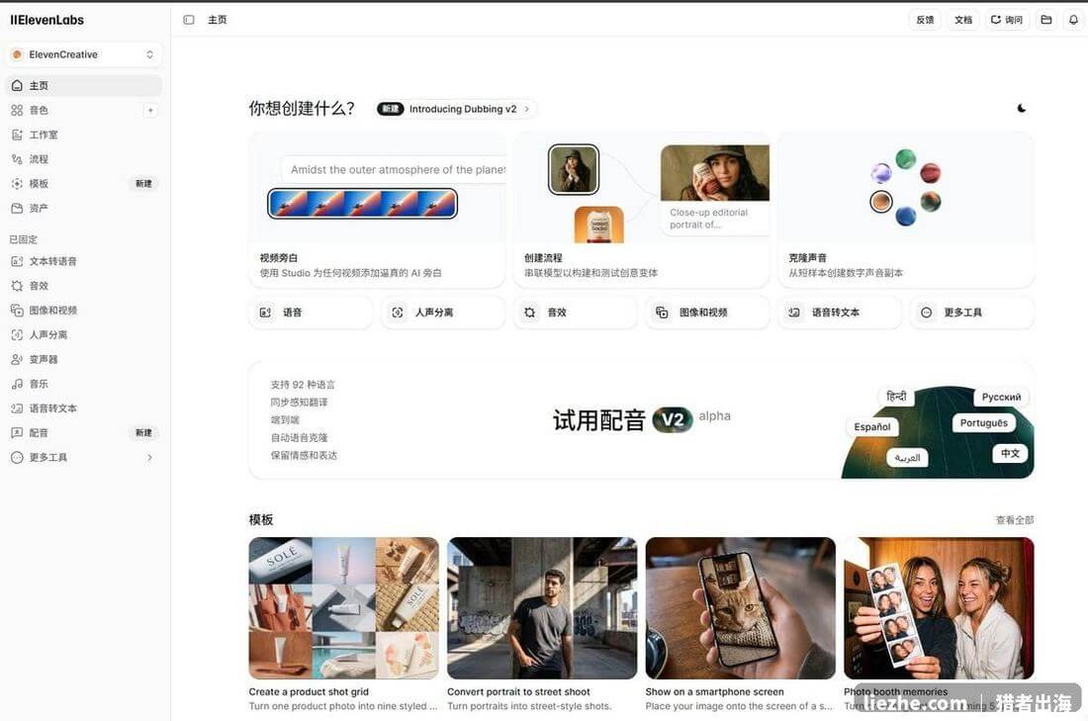1088x721 pixels.
Task: Toggle dark mode moon icon
Action: pyautogui.click(x=1022, y=108)
